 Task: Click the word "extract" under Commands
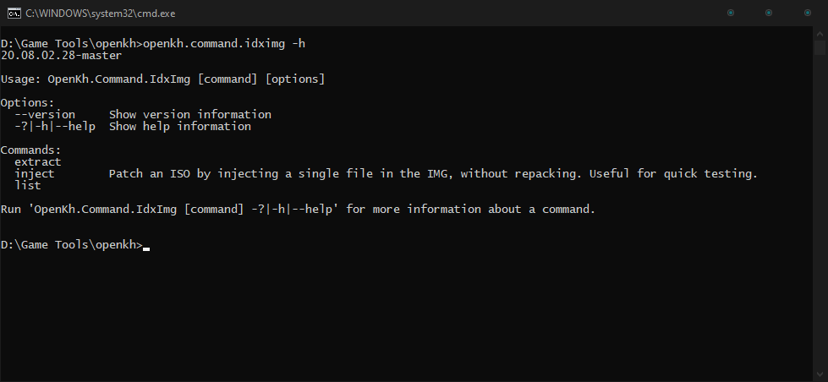tap(37, 162)
